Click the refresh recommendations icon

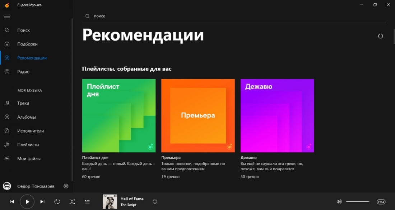click(380, 36)
